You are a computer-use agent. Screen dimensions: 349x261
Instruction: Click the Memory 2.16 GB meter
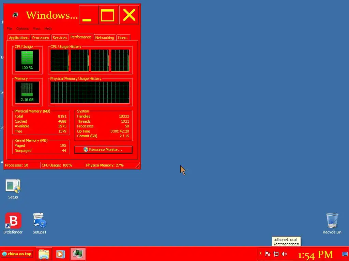pyautogui.click(x=27, y=92)
